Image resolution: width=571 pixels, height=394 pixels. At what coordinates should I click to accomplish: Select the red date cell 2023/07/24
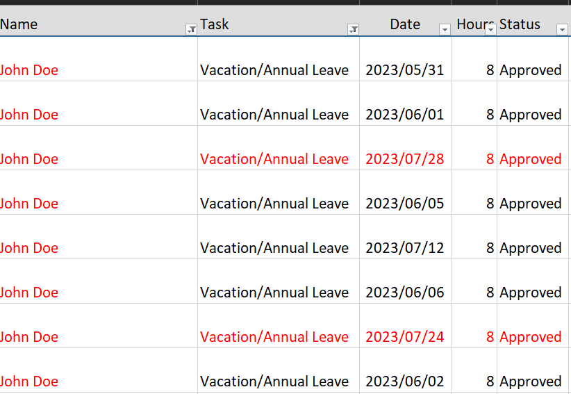click(404, 337)
